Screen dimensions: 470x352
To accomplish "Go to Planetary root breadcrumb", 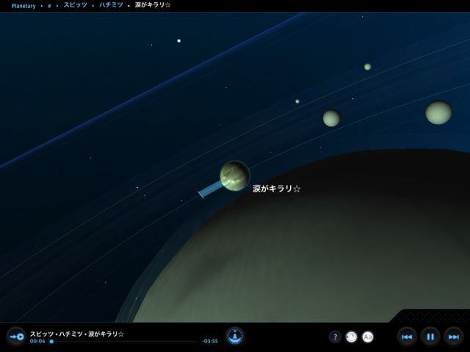I will click(23, 6).
